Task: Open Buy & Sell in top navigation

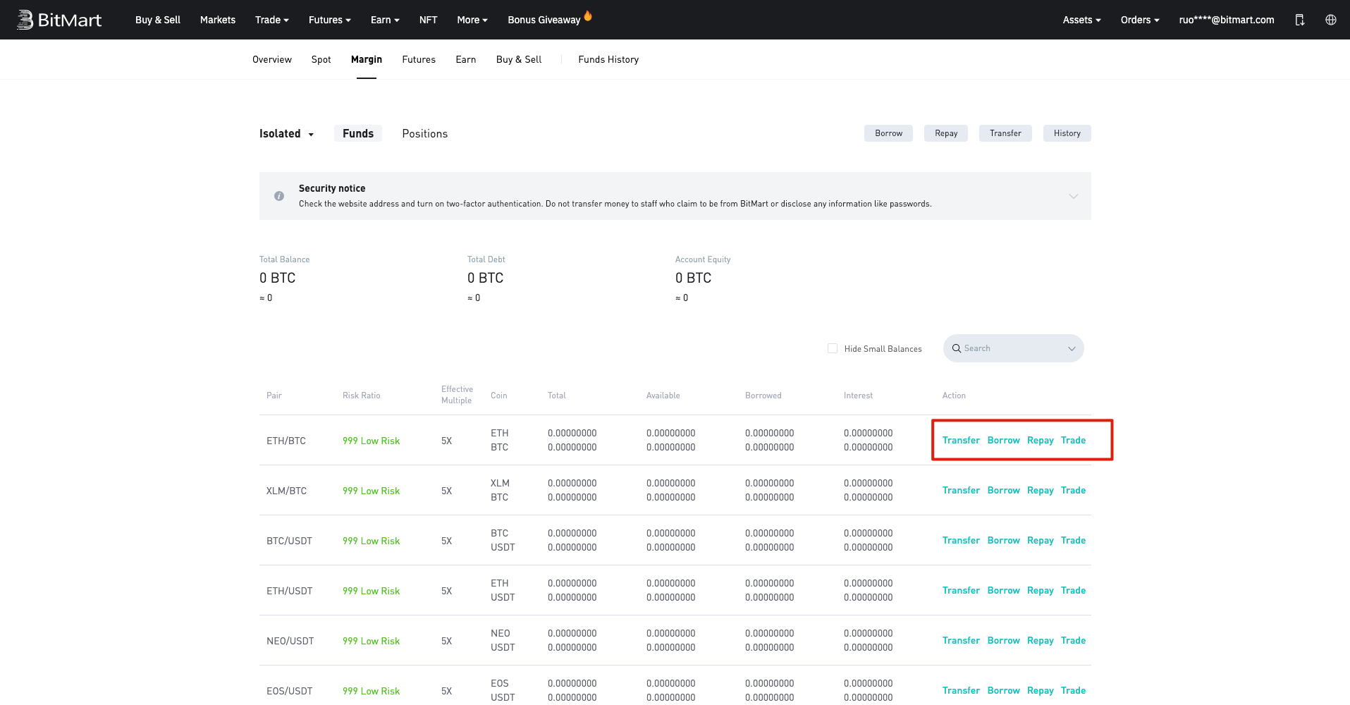Action: click(x=158, y=20)
